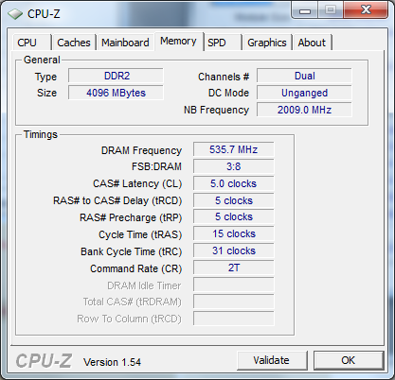This screenshot has height=380, width=395.
Task: Click the DDR2 memory type value
Action: (x=116, y=76)
